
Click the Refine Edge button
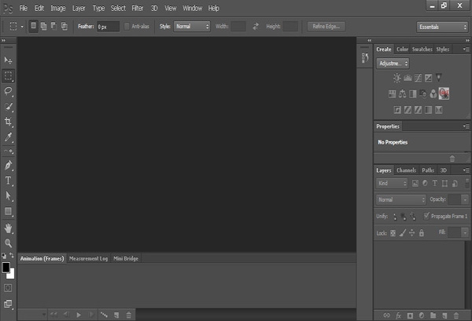326,26
